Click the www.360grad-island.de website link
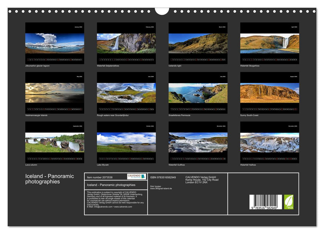This screenshot has height=234, width=324. point(161,188)
